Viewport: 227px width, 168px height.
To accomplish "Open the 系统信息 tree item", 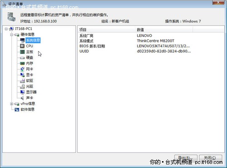I will [33, 40].
